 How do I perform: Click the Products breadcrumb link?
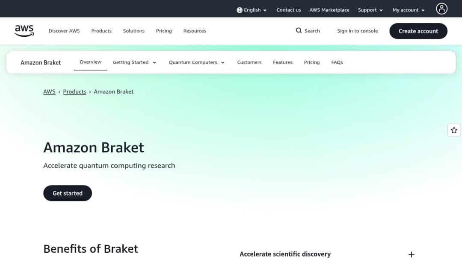click(x=74, y=92)
